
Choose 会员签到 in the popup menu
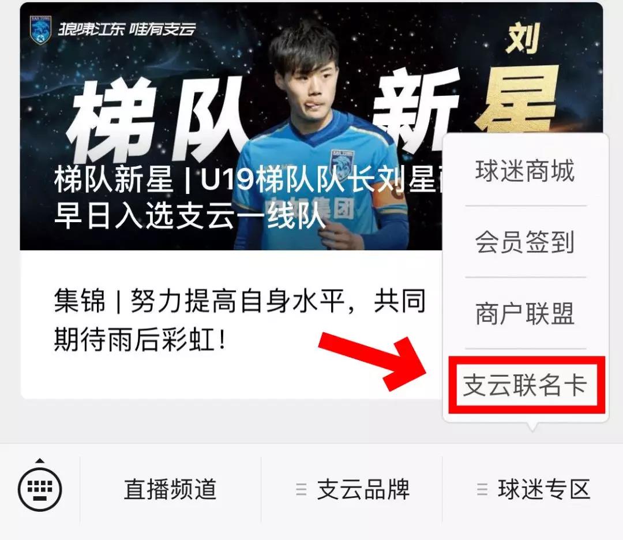coord(526,242)
